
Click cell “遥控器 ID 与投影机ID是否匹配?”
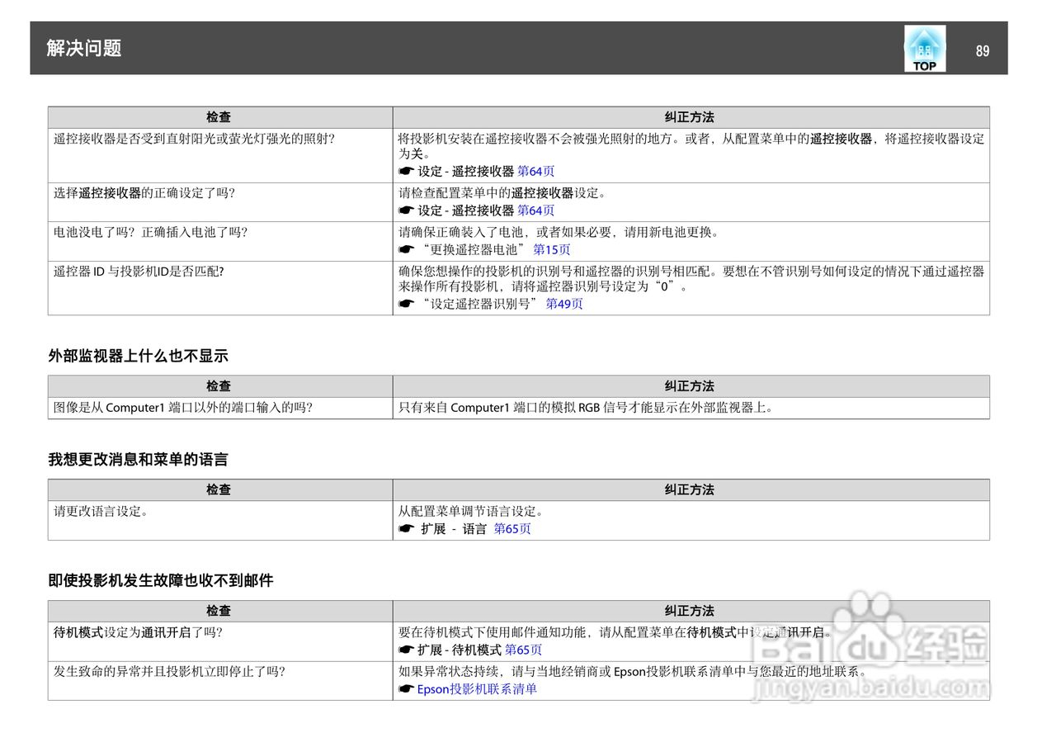click(220, 287)
